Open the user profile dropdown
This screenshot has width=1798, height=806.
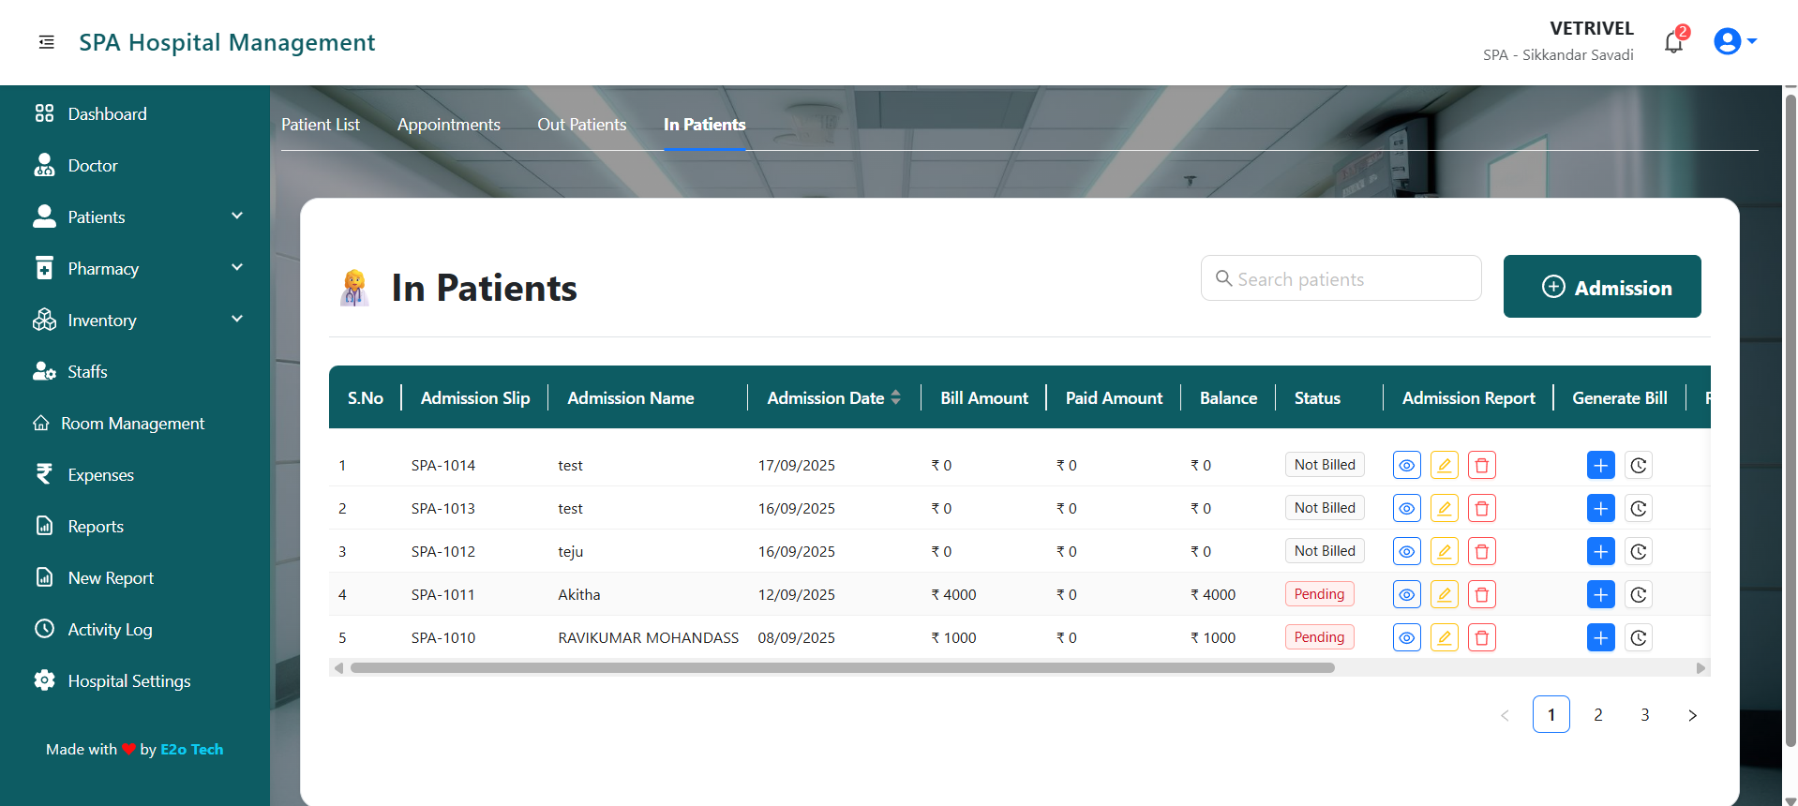pyautogui.click(x=1734, y=41)
